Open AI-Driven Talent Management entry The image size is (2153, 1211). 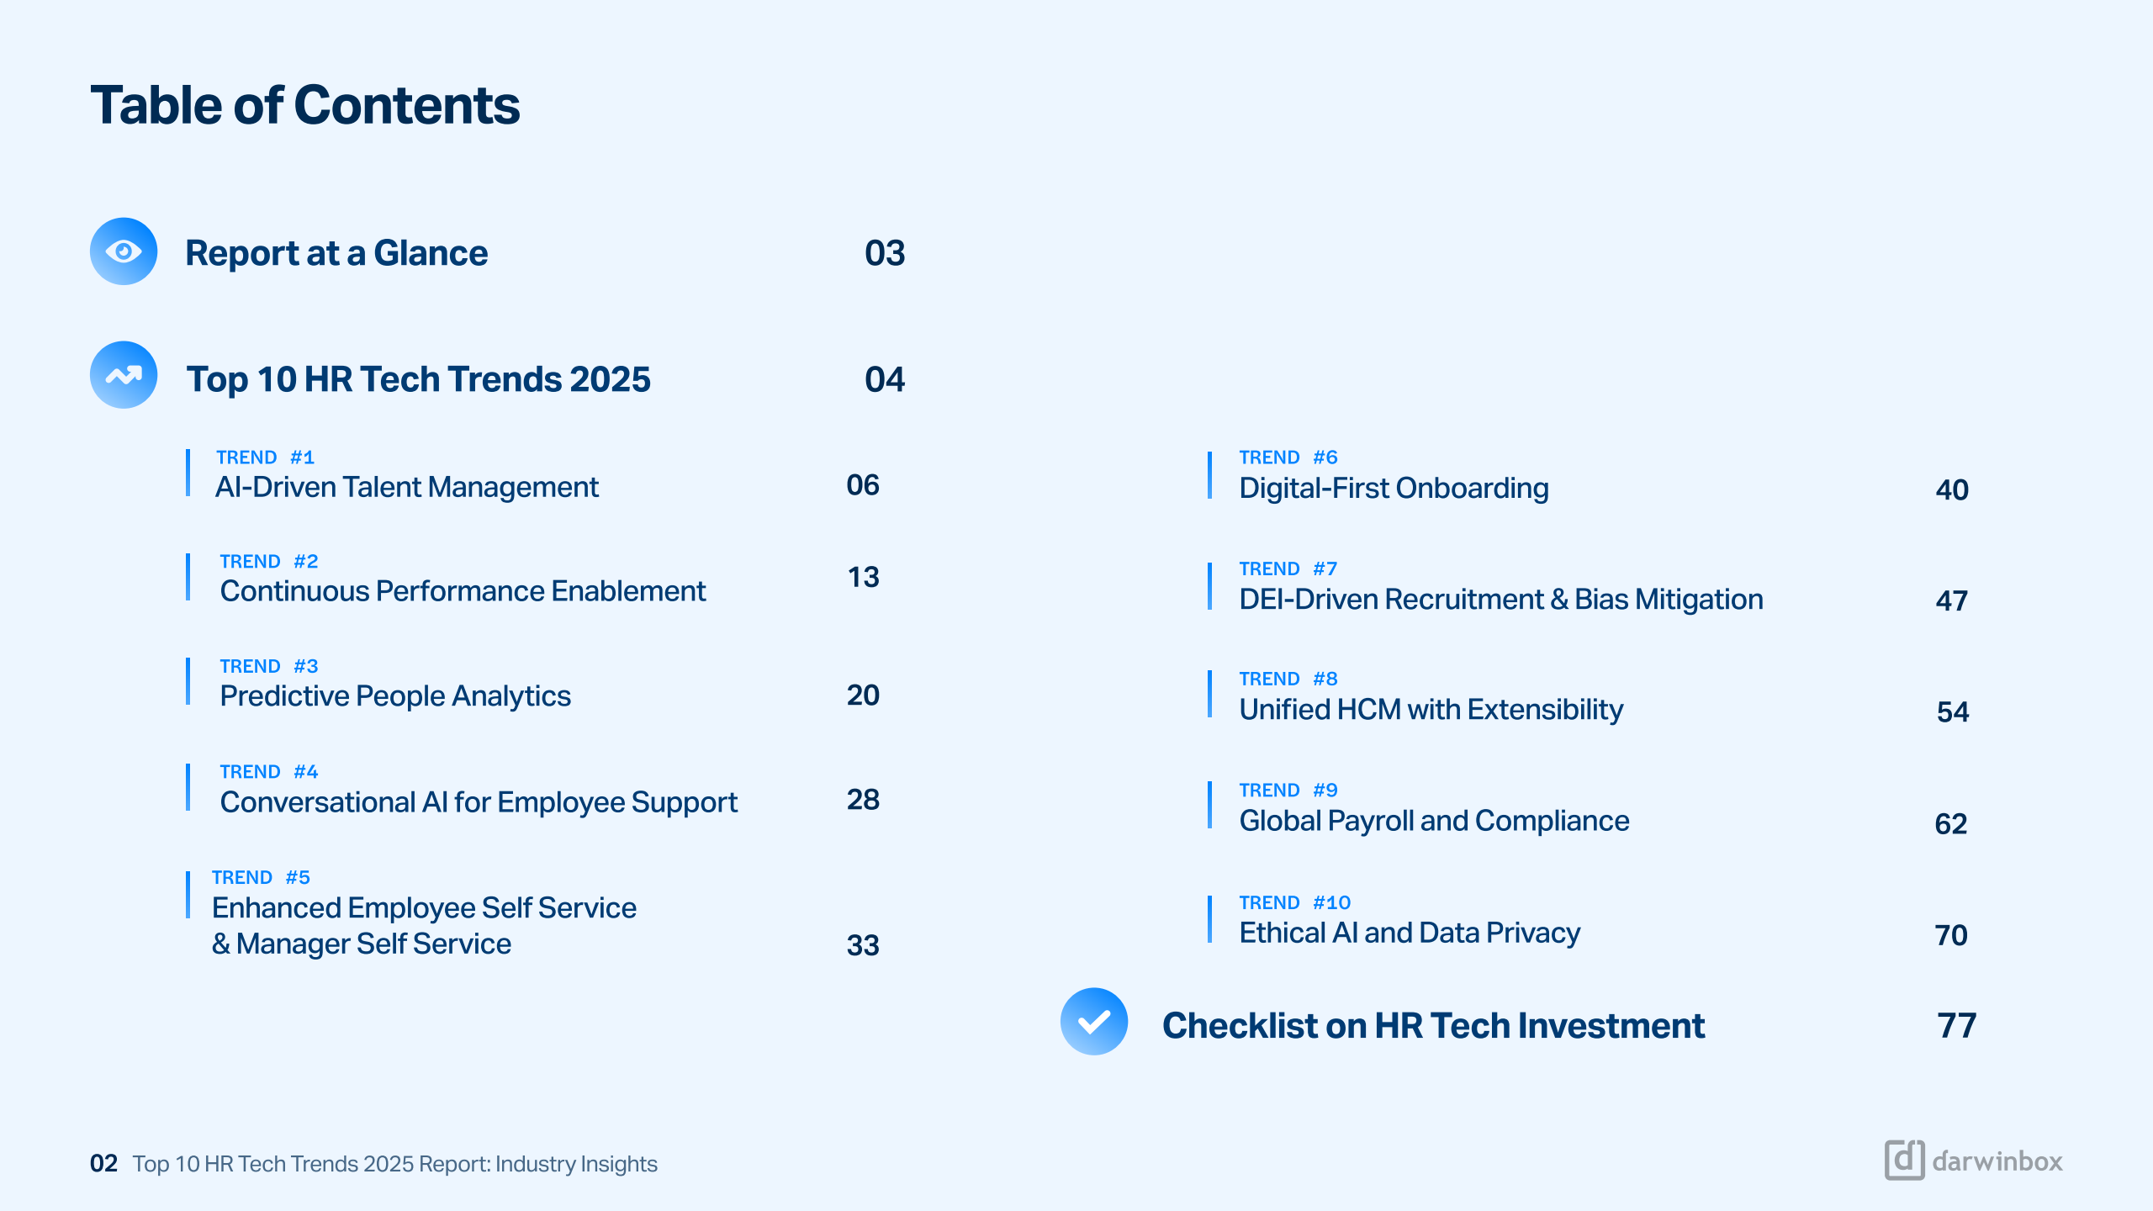click(x=407, y=487)
